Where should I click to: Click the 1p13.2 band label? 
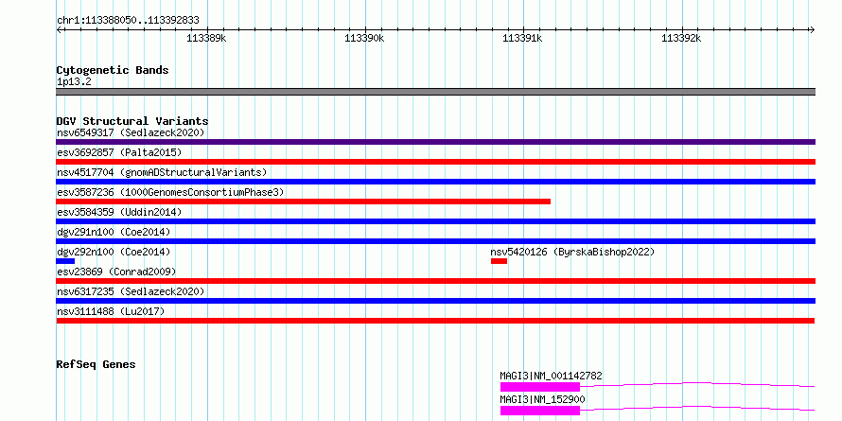pyautogui.click(x=74, y=82)
